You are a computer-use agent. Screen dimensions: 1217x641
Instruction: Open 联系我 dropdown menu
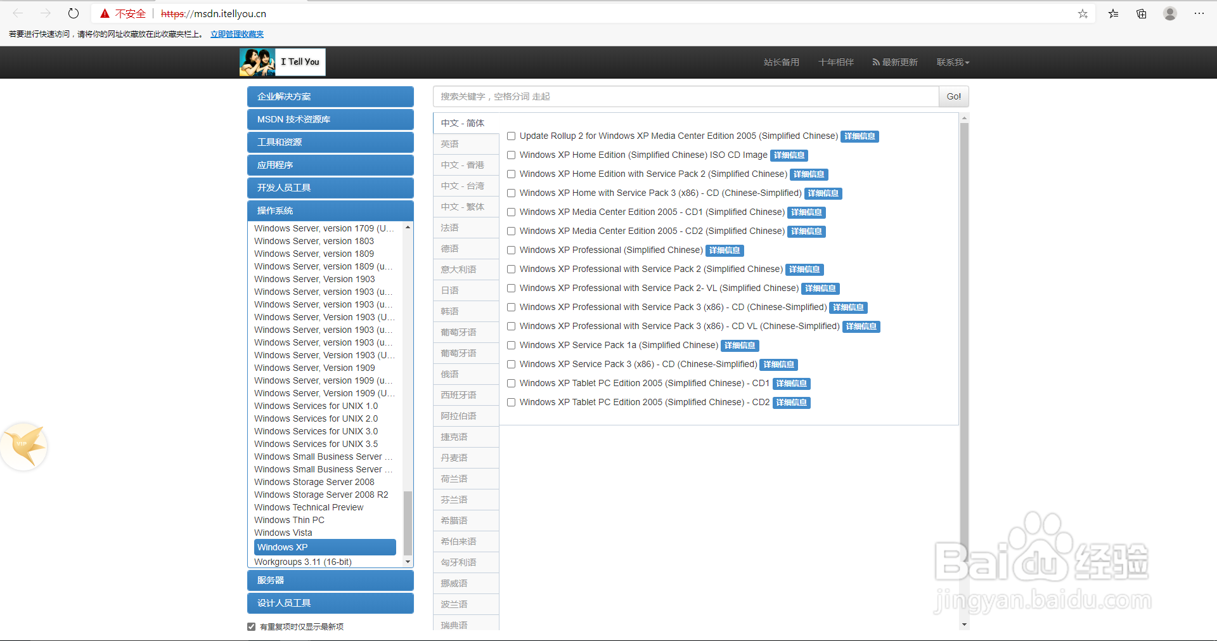point(953,62)
